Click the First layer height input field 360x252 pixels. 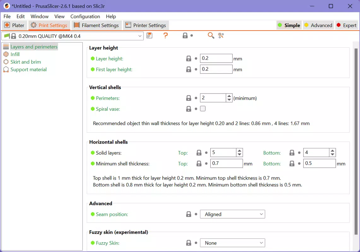pyautogui.click(x=216, y=69)
